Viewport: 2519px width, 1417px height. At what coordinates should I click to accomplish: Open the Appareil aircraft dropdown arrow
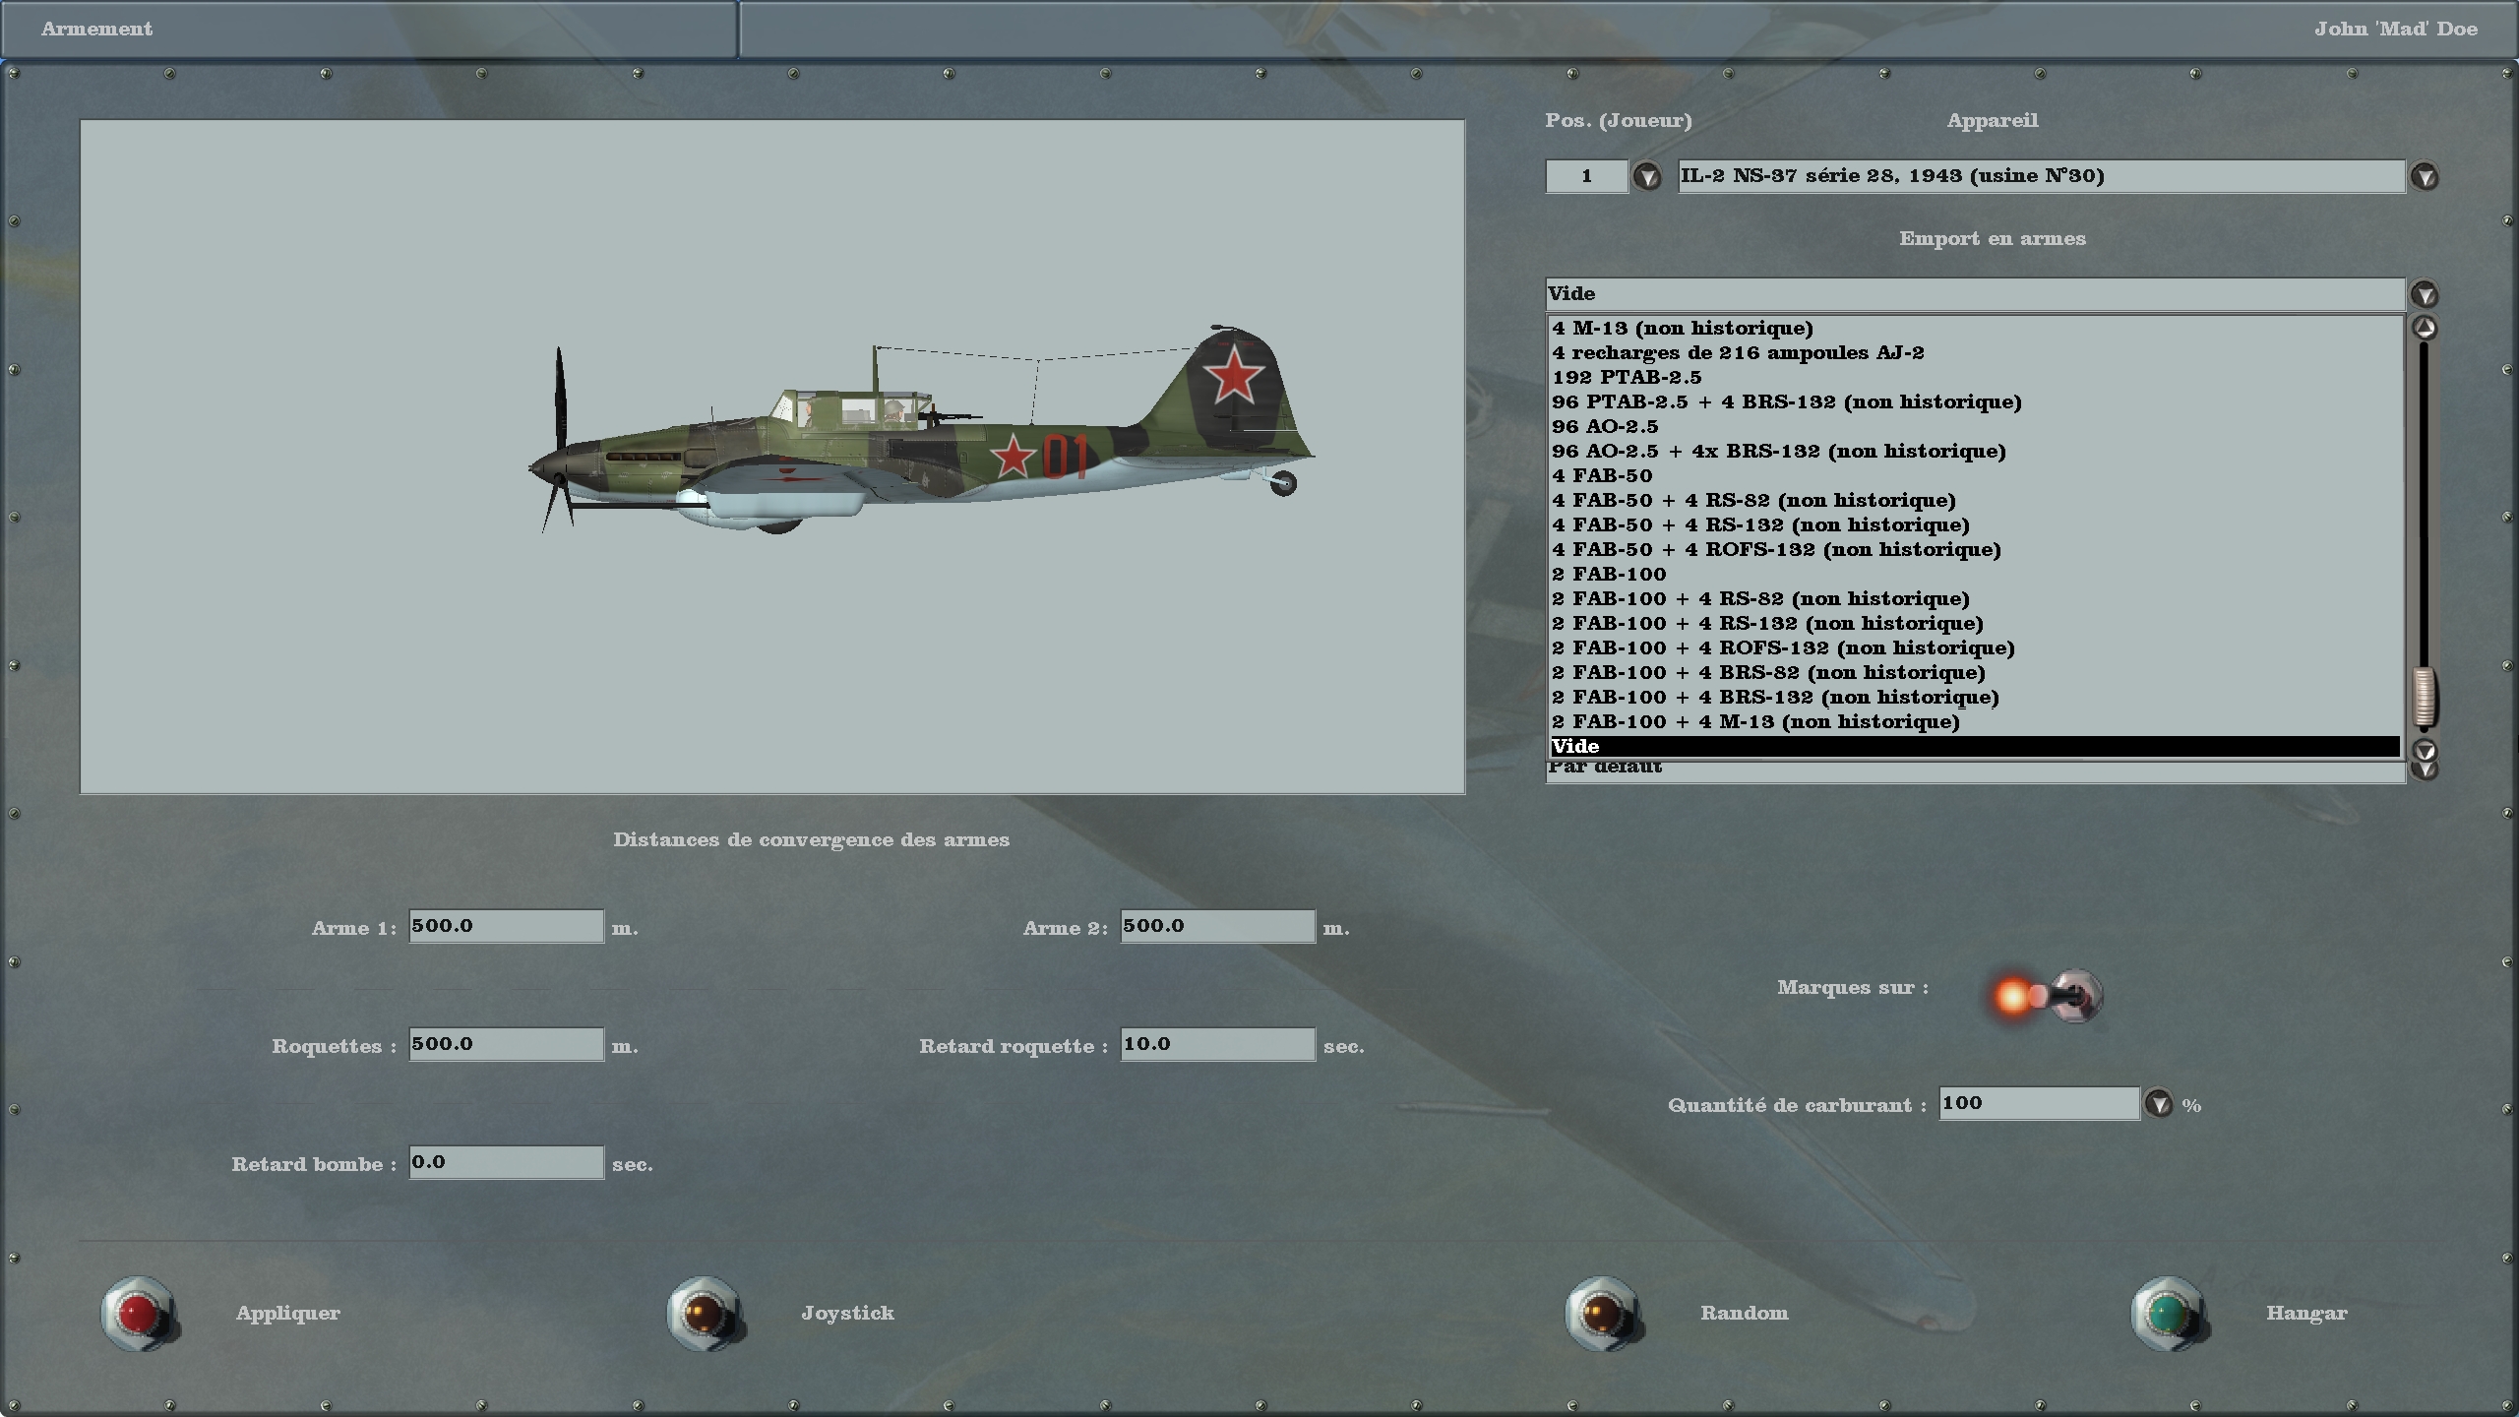[2424, 177]
